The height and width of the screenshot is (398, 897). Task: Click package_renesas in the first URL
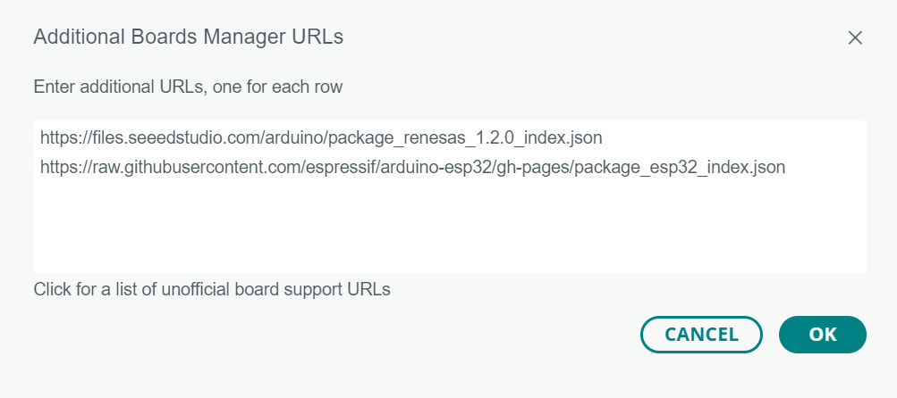tap(394, 138)
